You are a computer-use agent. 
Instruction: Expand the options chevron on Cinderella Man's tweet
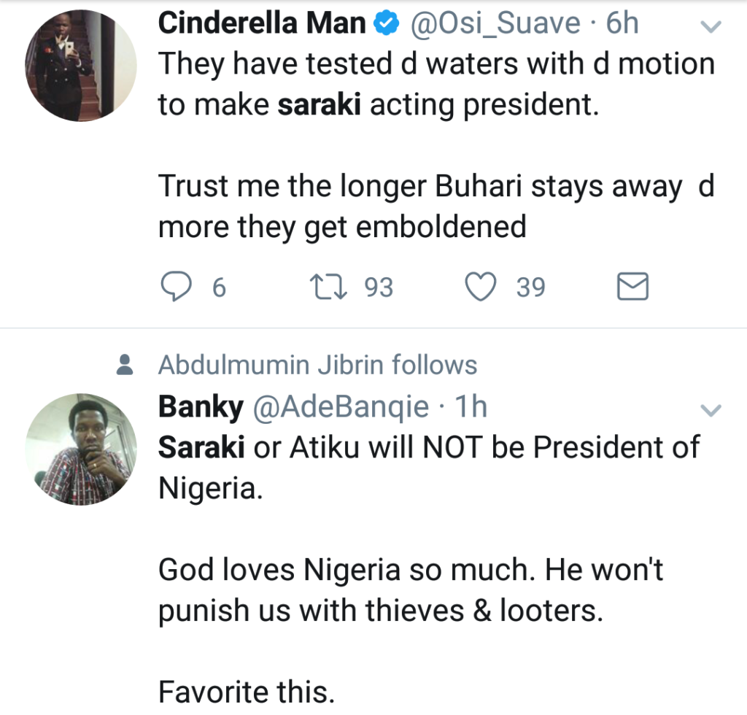[711, 28]
